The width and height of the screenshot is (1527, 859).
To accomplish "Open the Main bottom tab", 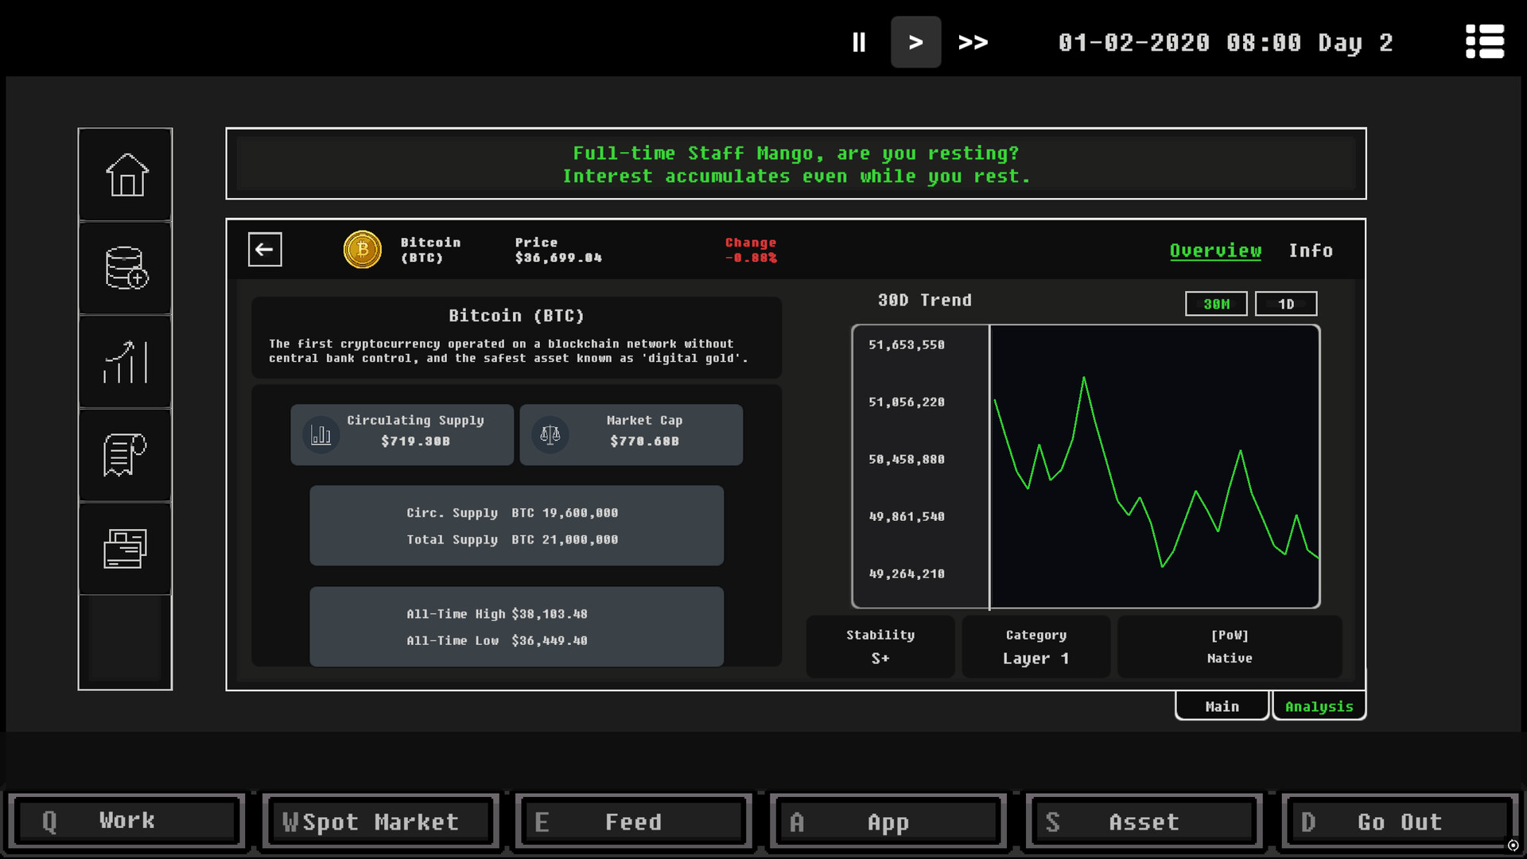I will [x=1222, y=706].
